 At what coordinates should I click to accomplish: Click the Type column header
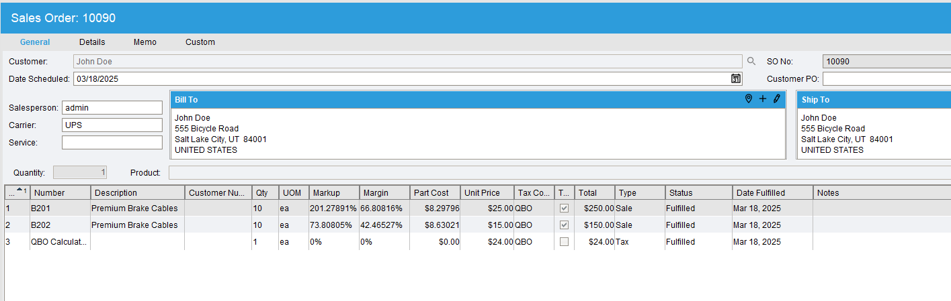pos(640,192)
